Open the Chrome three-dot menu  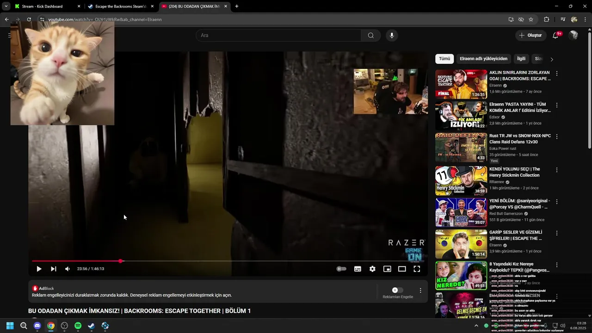pyautogui.click(x=586, y=19)
